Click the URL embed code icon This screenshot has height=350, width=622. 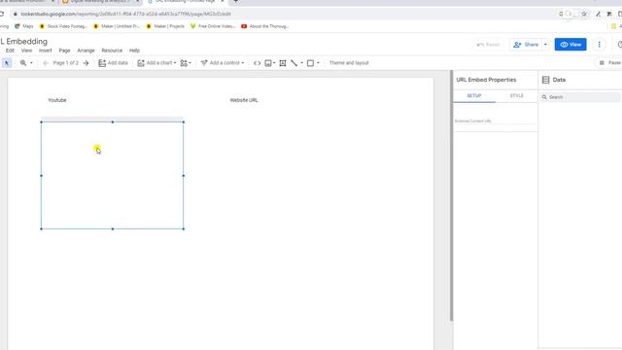tap(257, 63)
